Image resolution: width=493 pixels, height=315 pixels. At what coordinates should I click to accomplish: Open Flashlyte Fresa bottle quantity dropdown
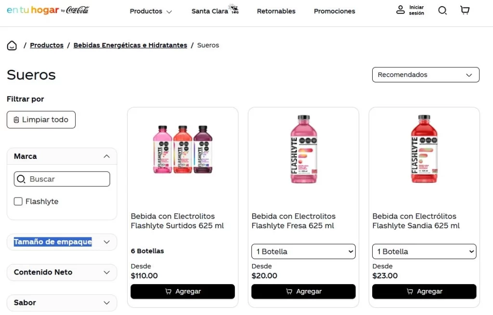pyautogui.click(x=303, y=251)
